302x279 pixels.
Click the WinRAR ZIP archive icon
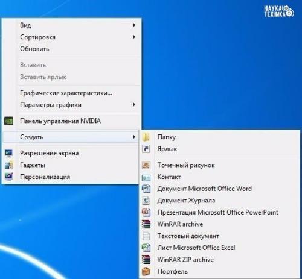(146, 260)
